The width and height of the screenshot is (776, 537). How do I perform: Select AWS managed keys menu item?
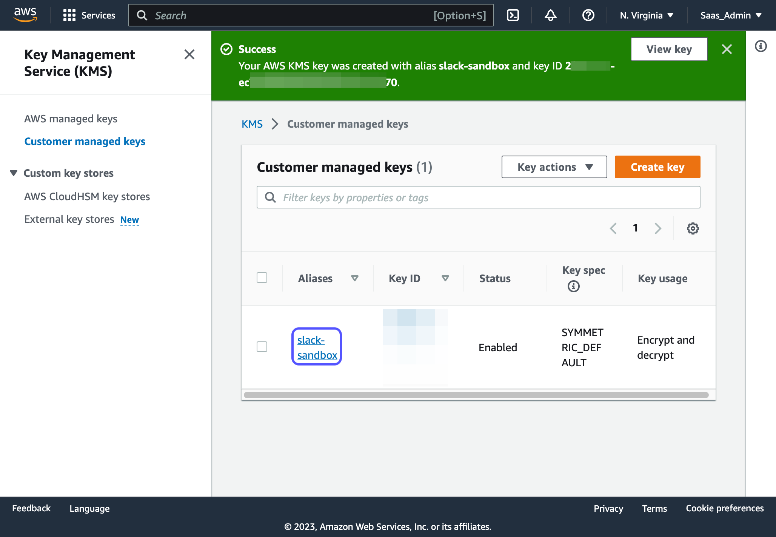(x=71, y=118)
